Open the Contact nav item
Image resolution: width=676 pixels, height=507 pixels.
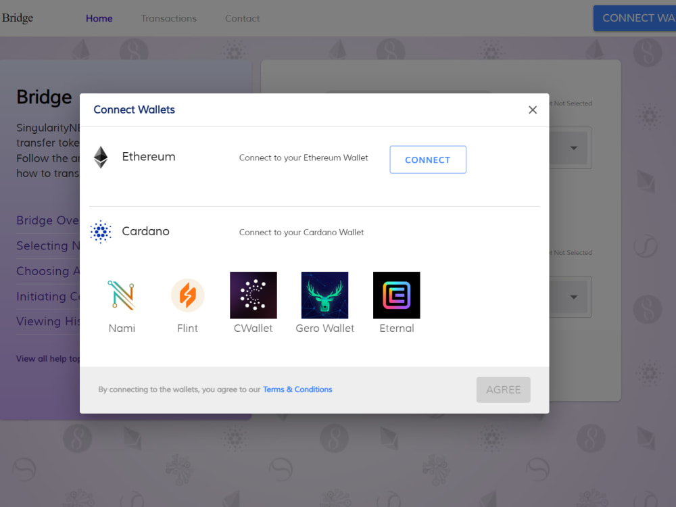242,18
